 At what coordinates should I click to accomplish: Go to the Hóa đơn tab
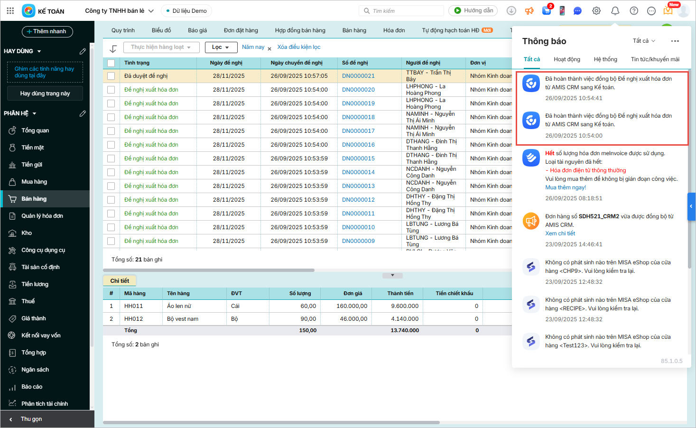point(394,30)
